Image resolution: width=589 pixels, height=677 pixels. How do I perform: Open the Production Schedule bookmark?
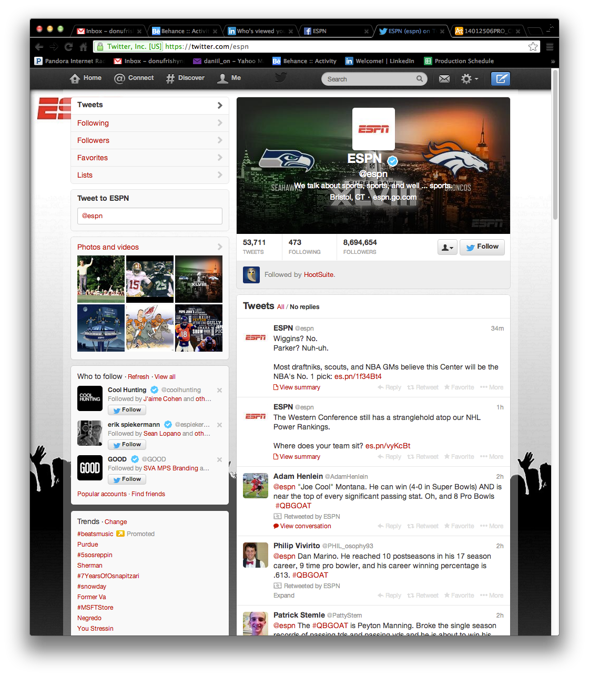point(459,61)
